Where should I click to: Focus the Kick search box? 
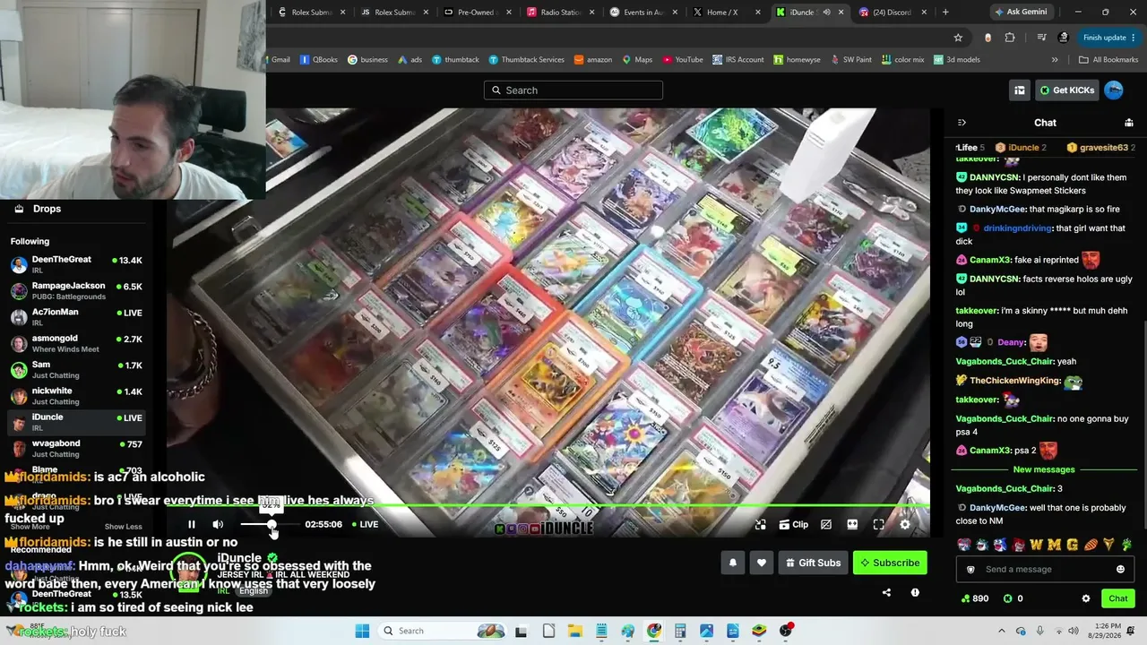pyautogui.click(x=573, y=90)
